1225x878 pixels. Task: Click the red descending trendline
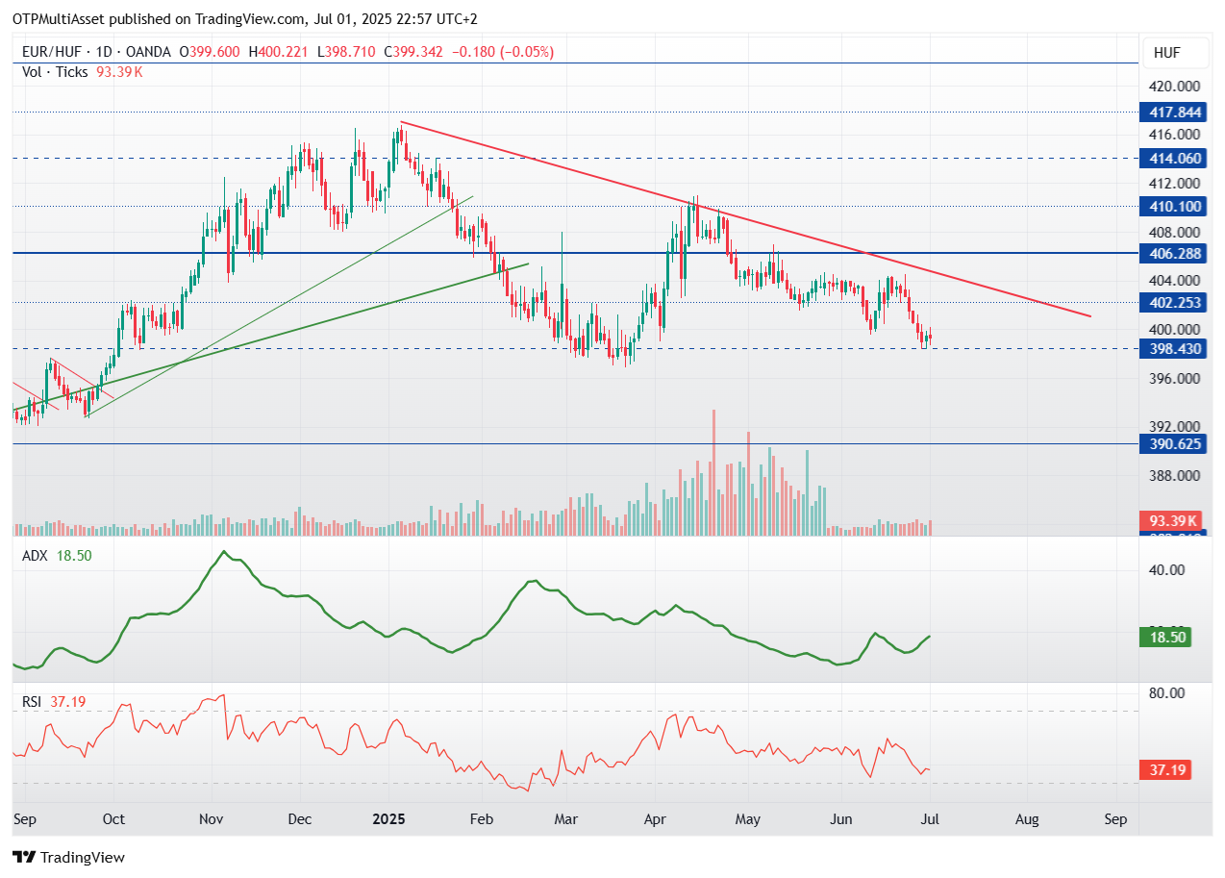pyautogui.click(x=746, y=219)
